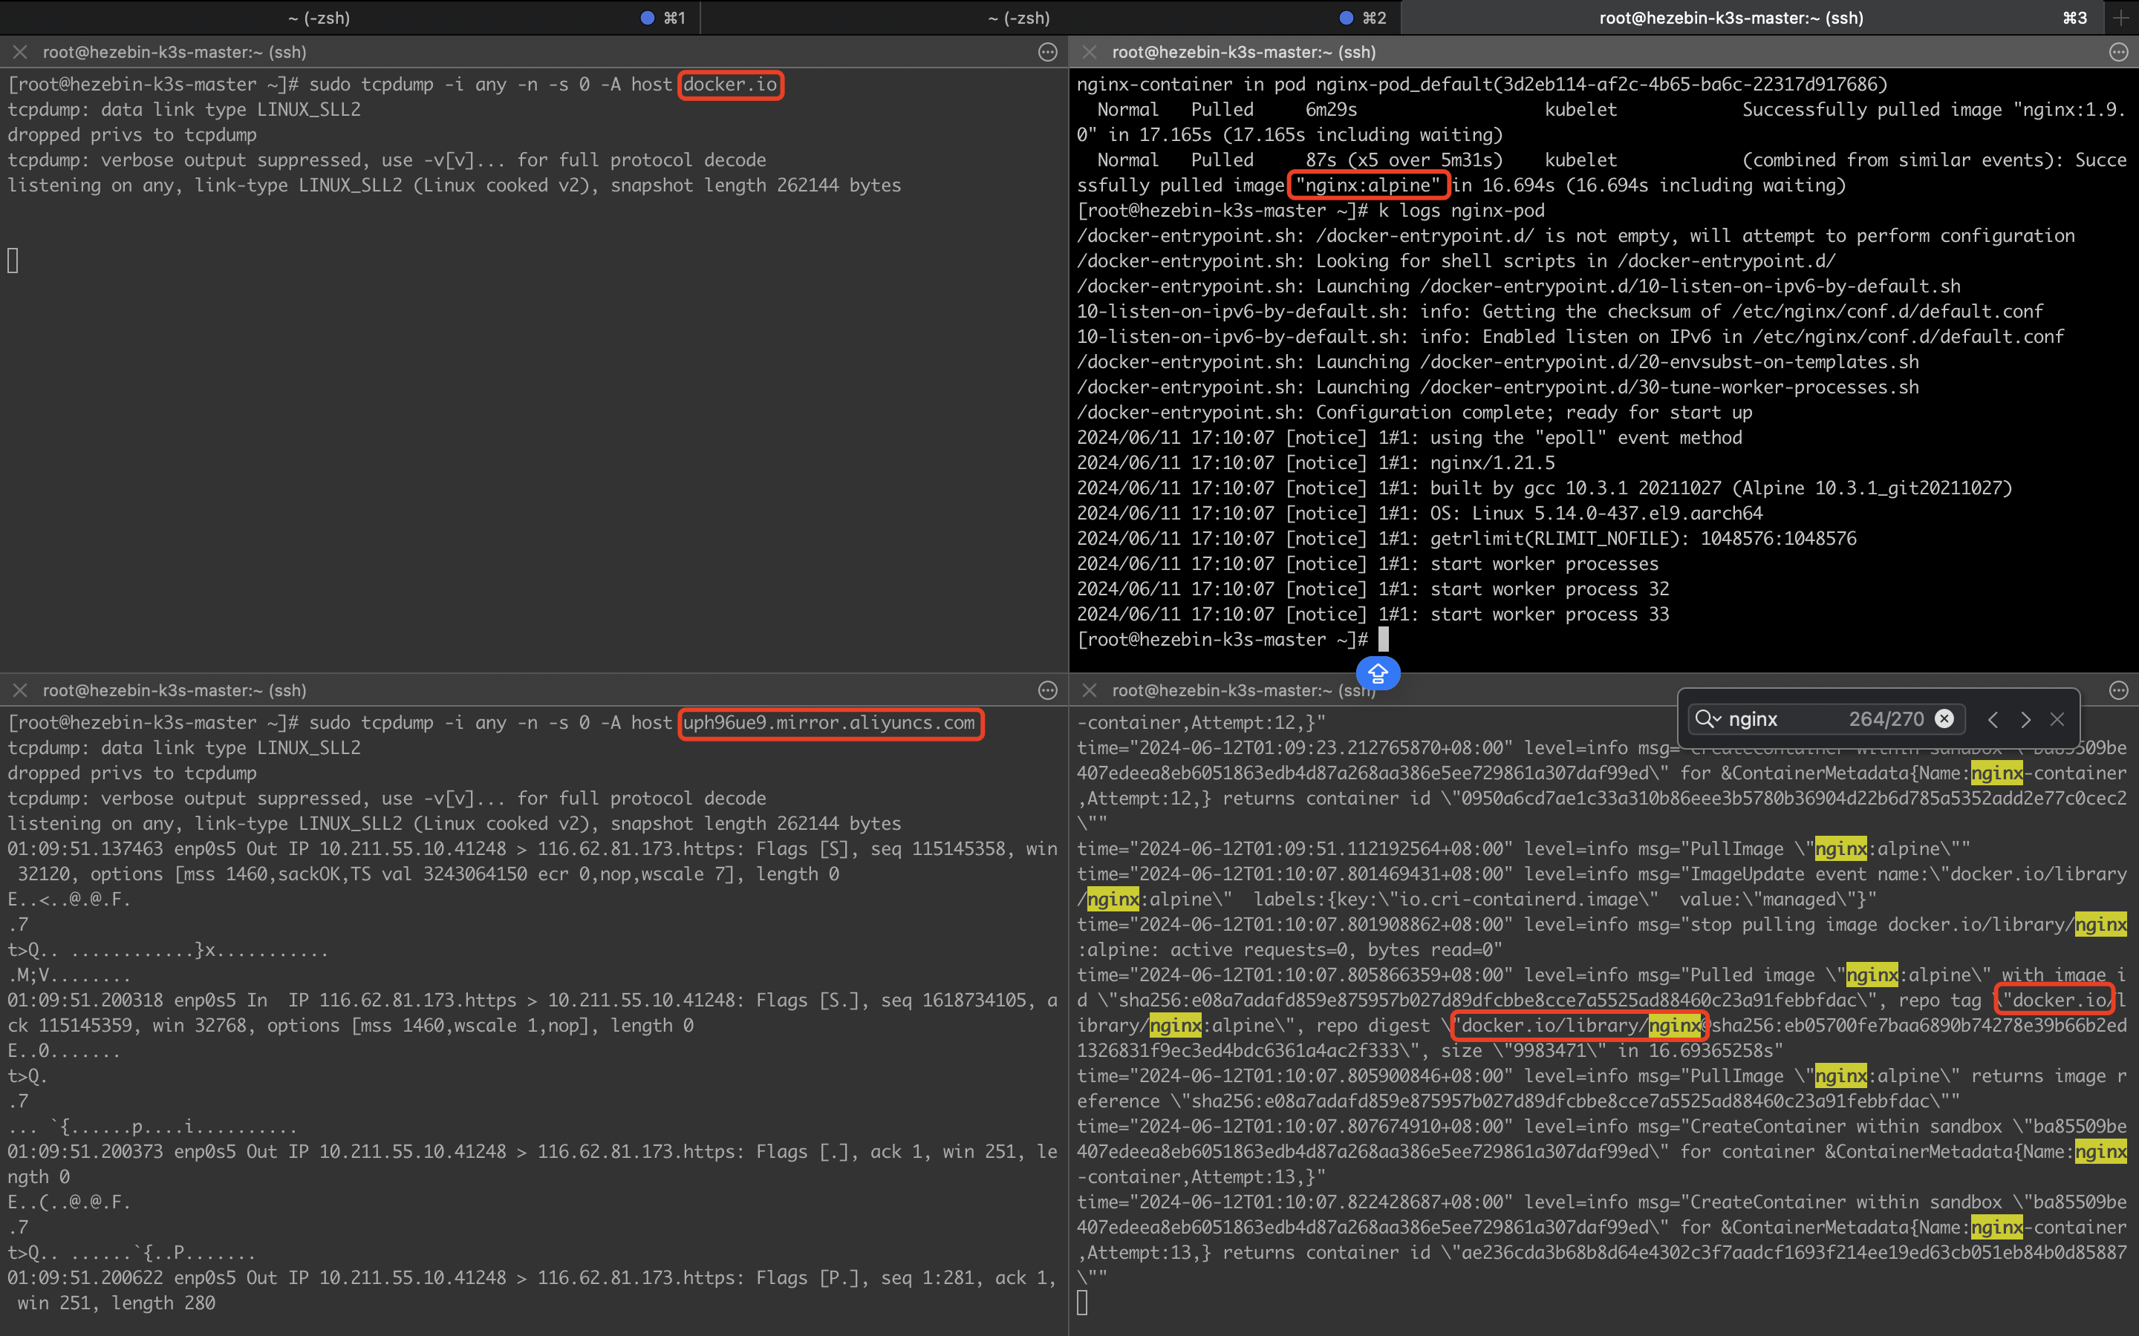The width and height of the screenshot is (2139, 1336).
Task: Add a new terminal tab
Action: click(2120, 18)
